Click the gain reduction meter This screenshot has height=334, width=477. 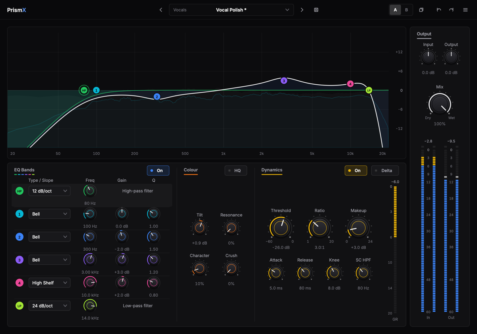pyautogui.click(x=395, y=250)
